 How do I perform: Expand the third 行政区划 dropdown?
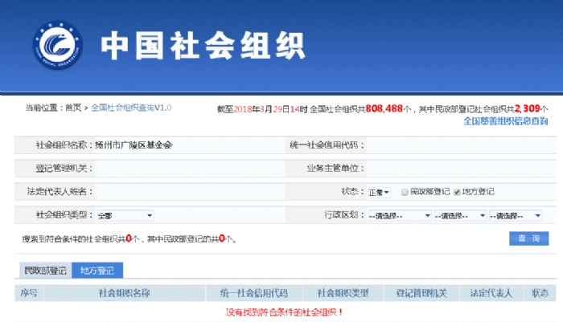click(x=516, y=215)
